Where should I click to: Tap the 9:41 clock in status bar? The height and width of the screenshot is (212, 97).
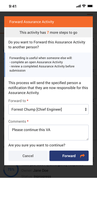13,6
